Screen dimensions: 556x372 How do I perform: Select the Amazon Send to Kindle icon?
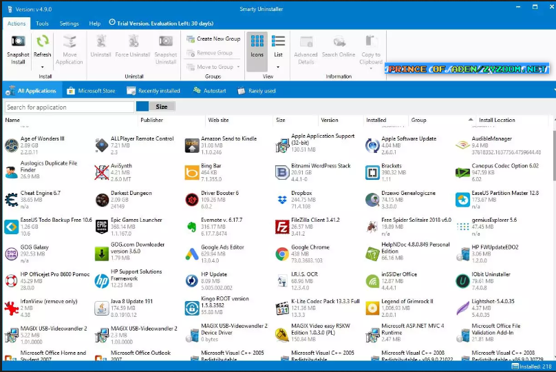[x=192, y=145]
